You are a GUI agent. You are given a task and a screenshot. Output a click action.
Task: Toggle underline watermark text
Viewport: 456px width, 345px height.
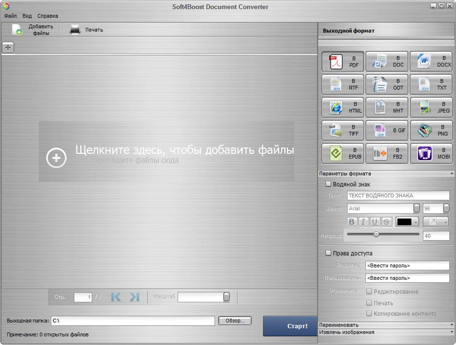(x=374, y=222)
